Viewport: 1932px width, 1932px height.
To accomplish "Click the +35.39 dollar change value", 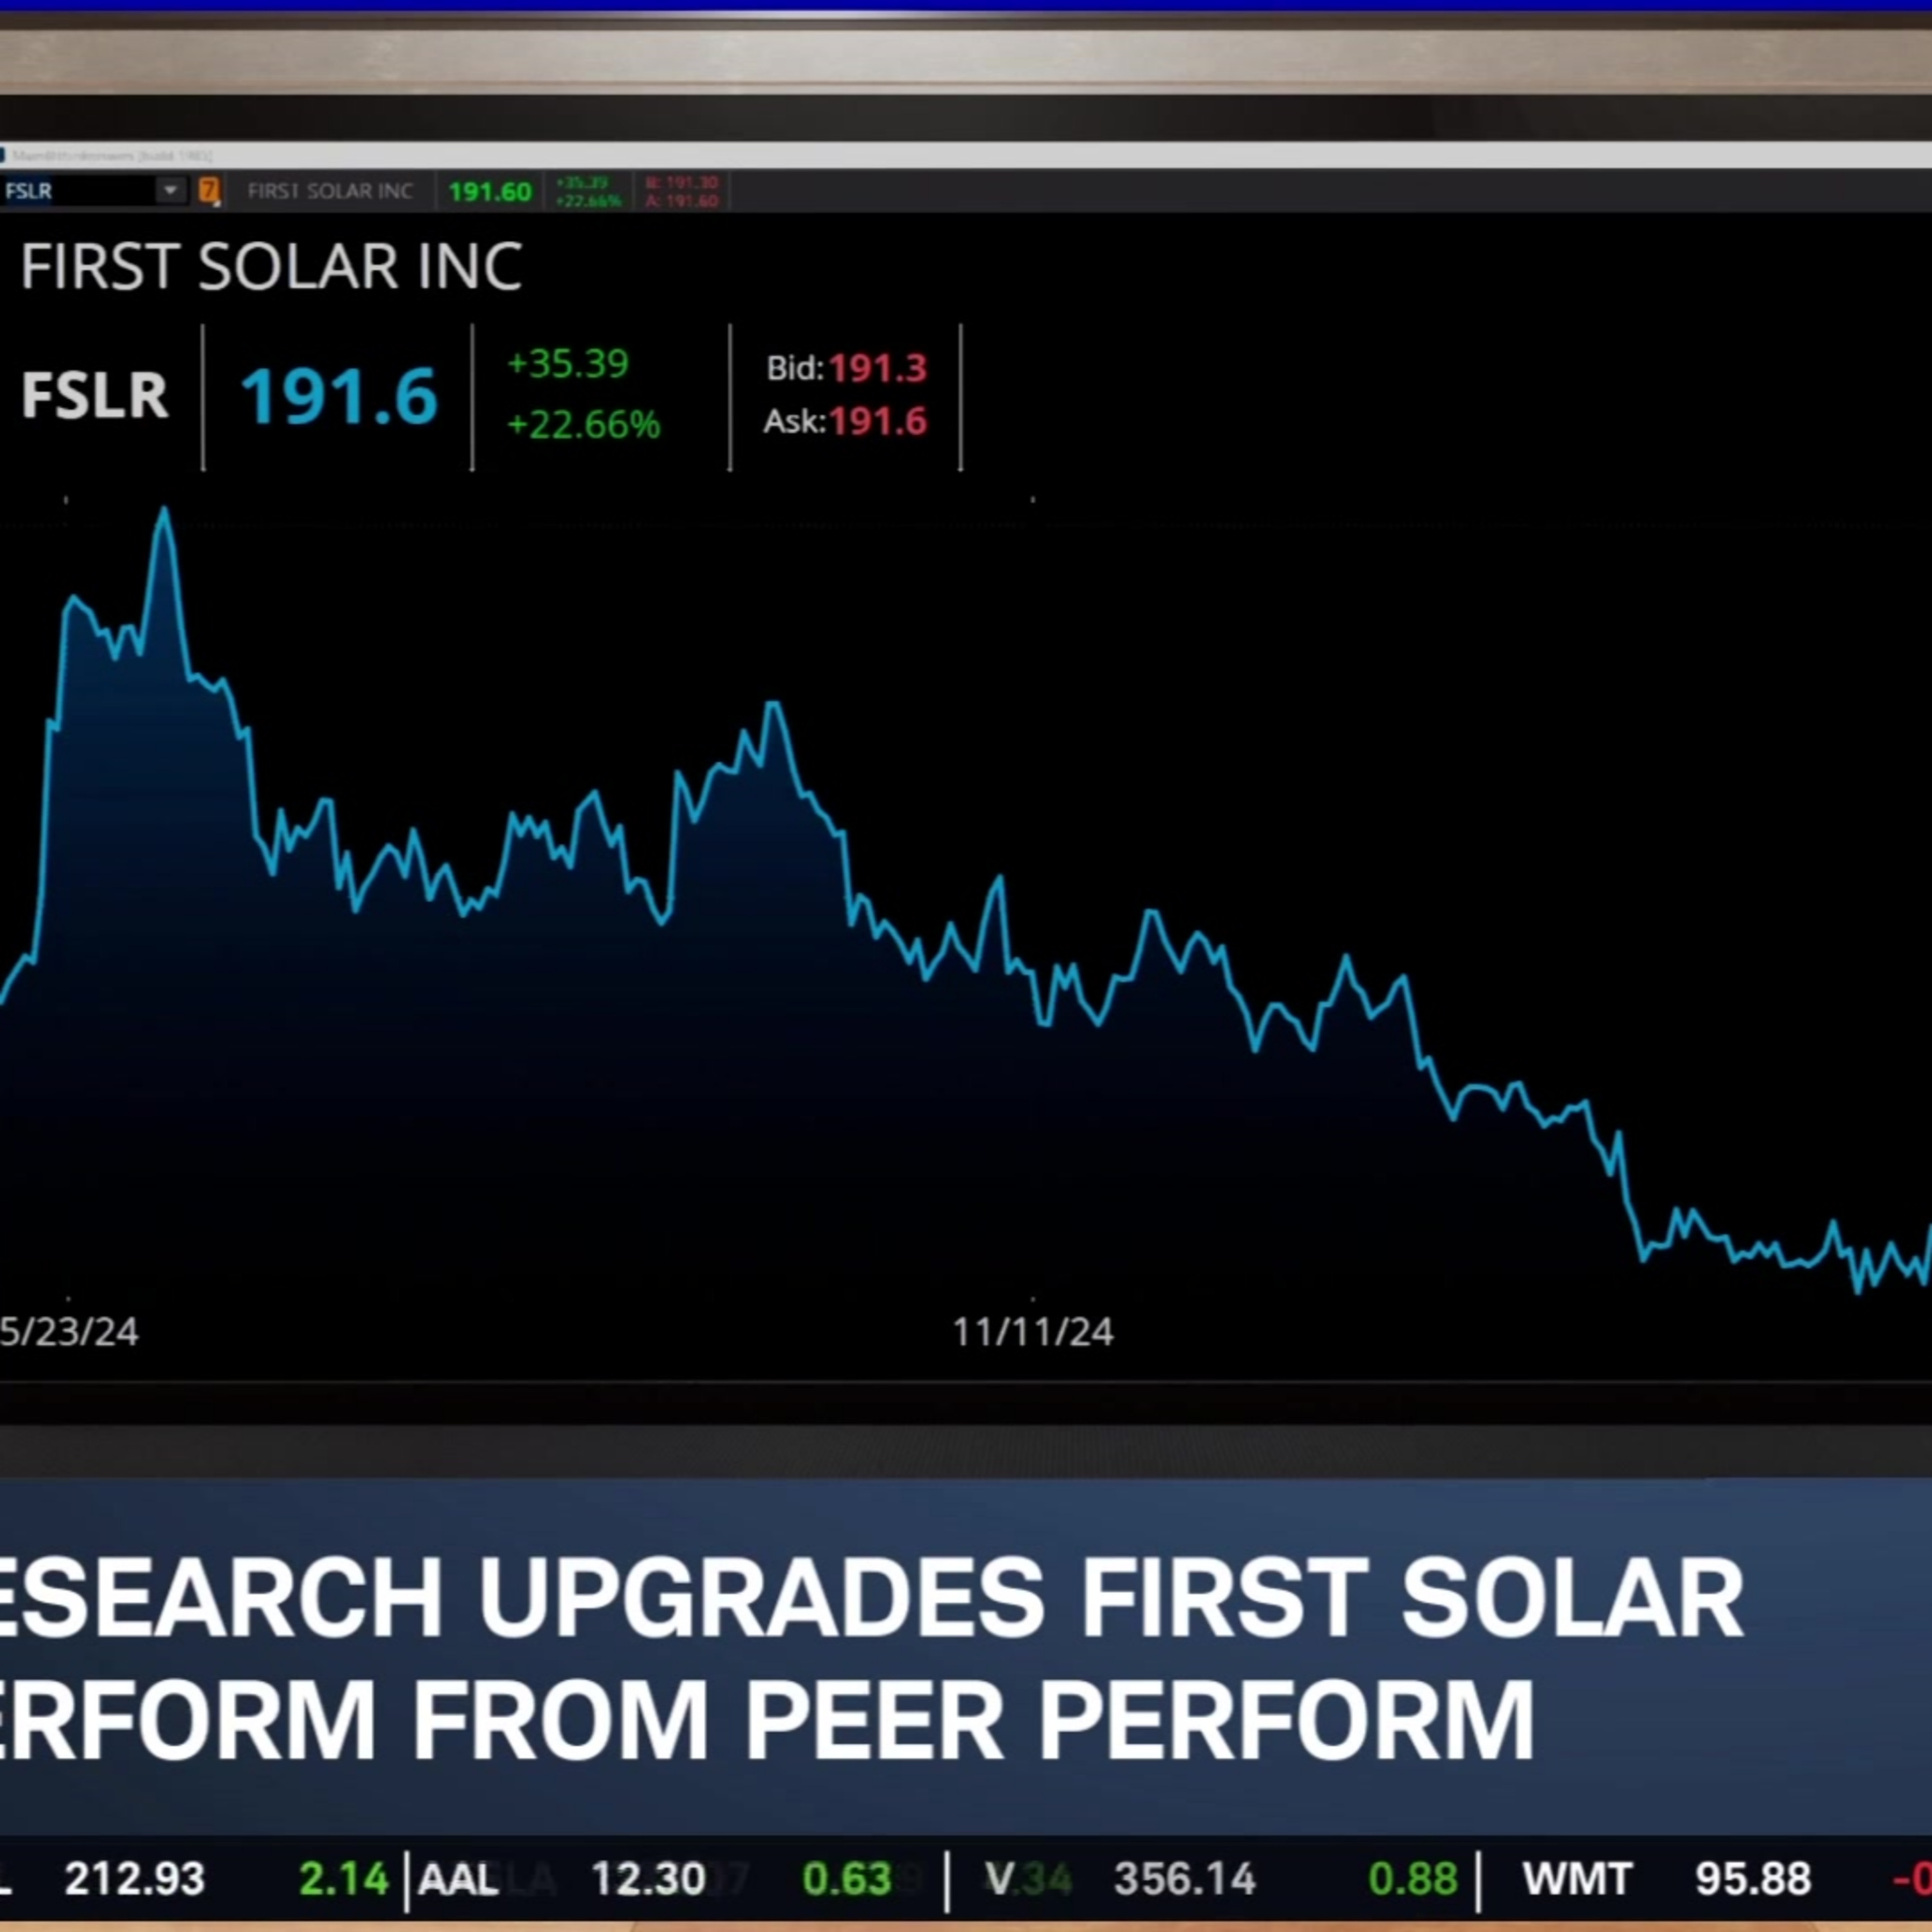I will 568,364.
